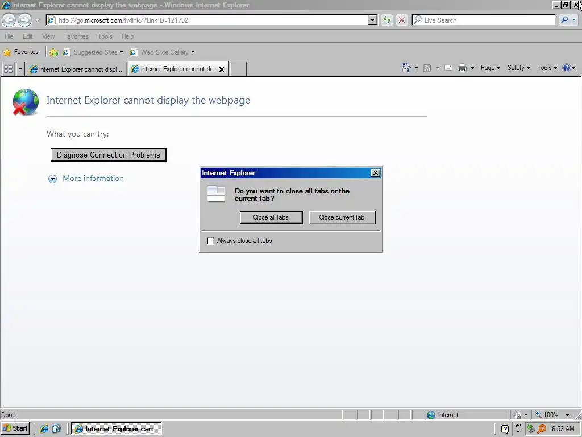Expand the zoom level dropdown arrow
The height and width of the screenshot is (437, 582).
568,415
